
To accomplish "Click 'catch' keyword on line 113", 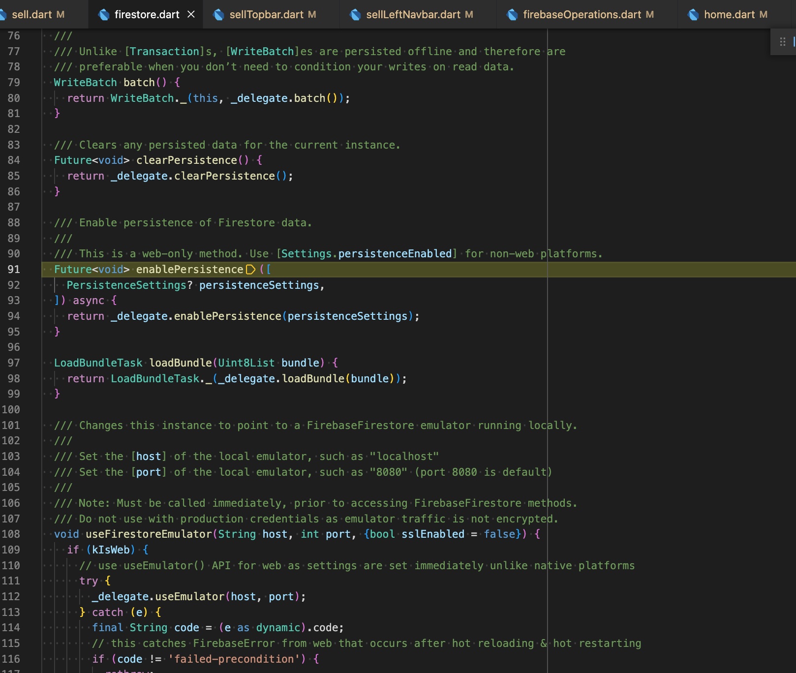I will point(108,612).
